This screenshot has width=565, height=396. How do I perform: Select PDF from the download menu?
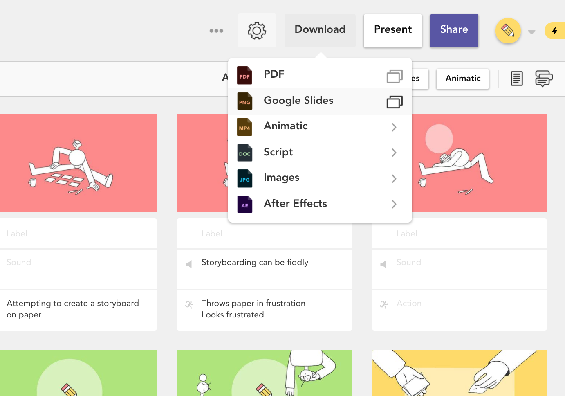tap(274, 74)
